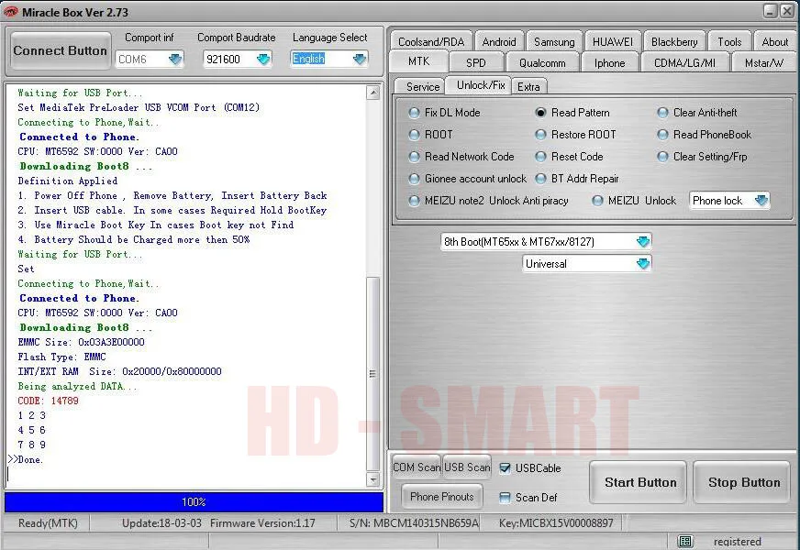Click the EMMC Size: 0x03A3E00000 log line
Image resolution: width=800 pixels, height=550 pixels.
tap(81, 342)
